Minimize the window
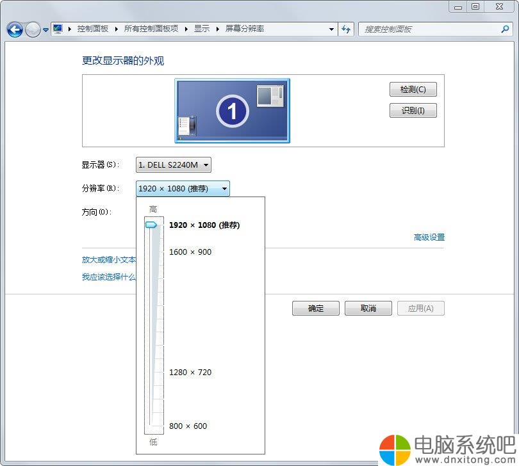 (458, 6)
